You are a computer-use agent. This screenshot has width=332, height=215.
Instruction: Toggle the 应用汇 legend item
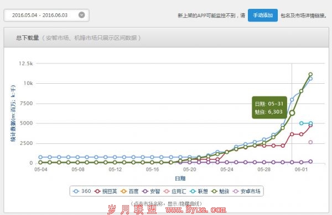coord(175,191)
